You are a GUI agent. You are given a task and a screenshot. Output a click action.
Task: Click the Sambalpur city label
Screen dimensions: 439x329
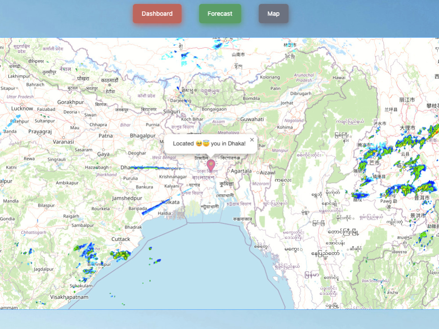point(83,225)
